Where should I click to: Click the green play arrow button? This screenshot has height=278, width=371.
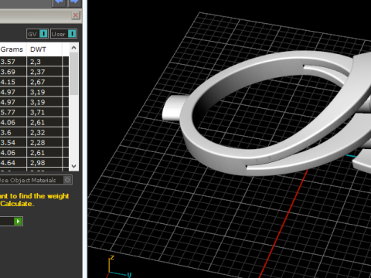pyautogui.click(x=18, y=221)
